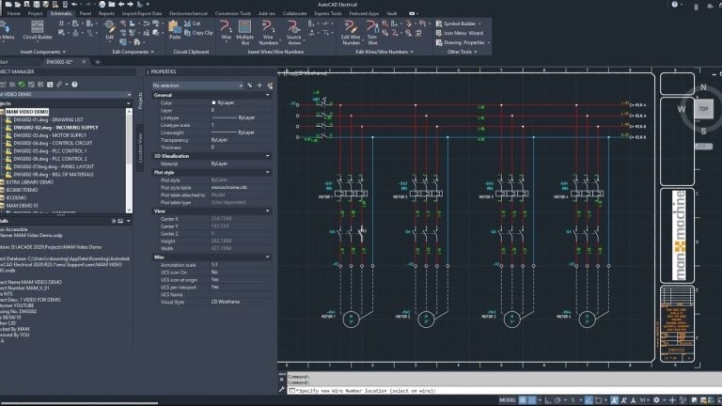Select the Wire tool
The image size is (722, 406).
pos(226,30)
